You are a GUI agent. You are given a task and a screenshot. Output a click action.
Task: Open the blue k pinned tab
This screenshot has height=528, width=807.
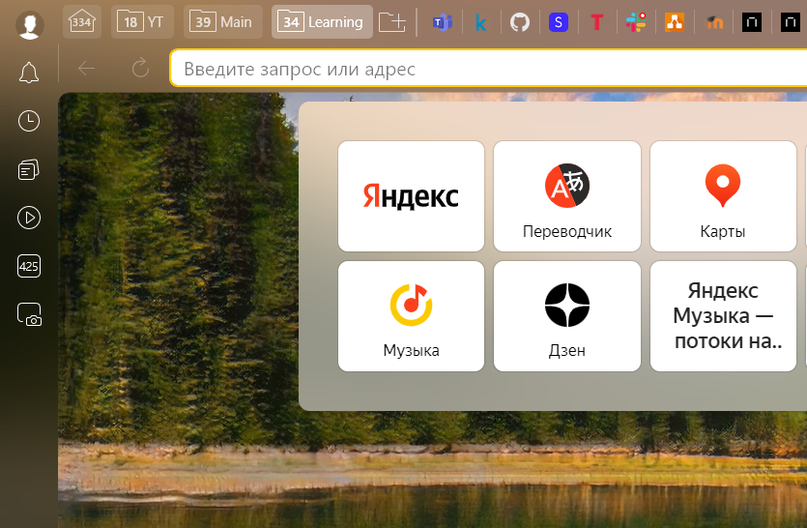click(x=480, y=22)
